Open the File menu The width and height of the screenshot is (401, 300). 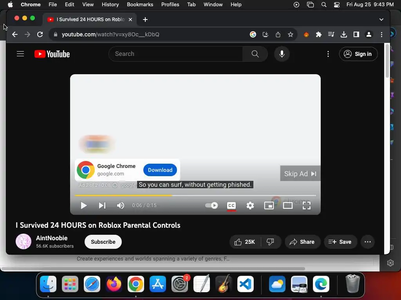pyautogui.click(x=53, y=4)
